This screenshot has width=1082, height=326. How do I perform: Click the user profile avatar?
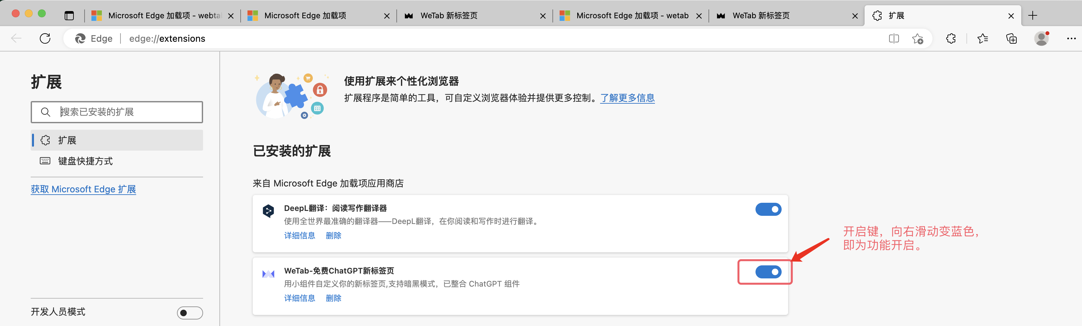coord(1041,38)
